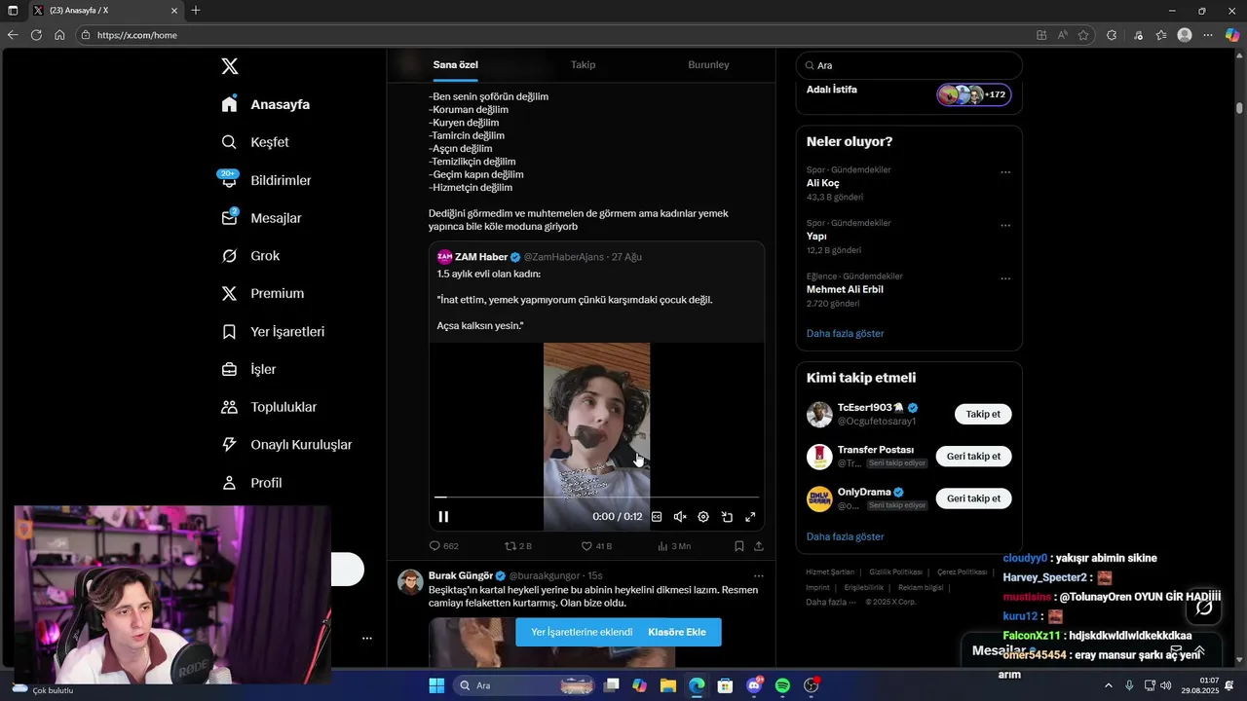Like the post with 41 B likes
1247x701 pixels.
596,546
